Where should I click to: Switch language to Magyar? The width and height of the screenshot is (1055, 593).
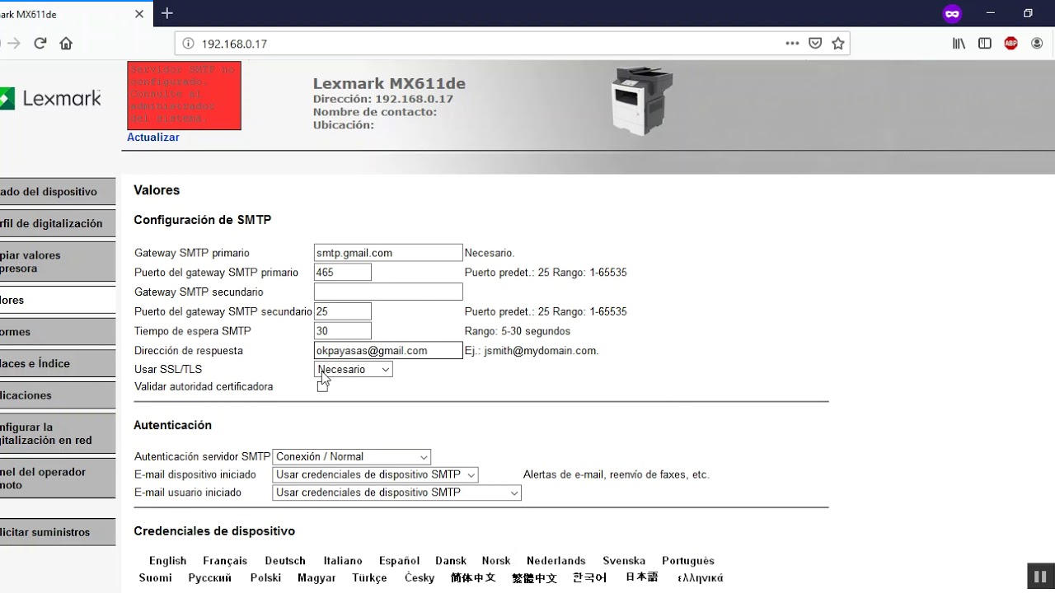click(317, 578)
